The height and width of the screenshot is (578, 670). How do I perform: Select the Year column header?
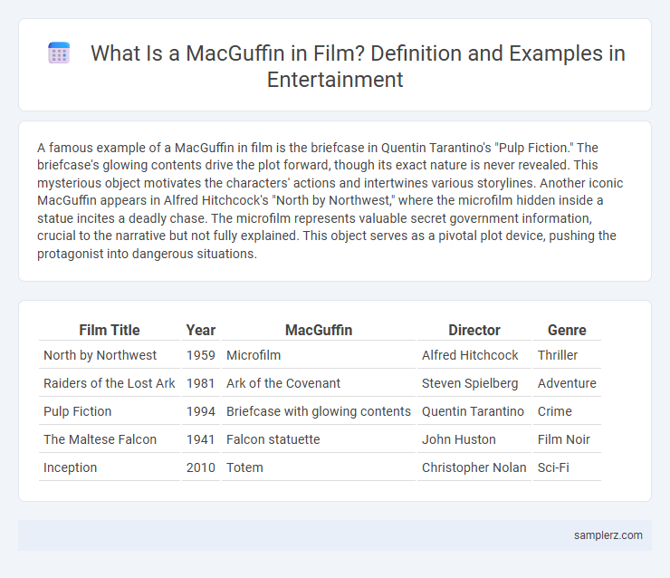click(201, 330)
